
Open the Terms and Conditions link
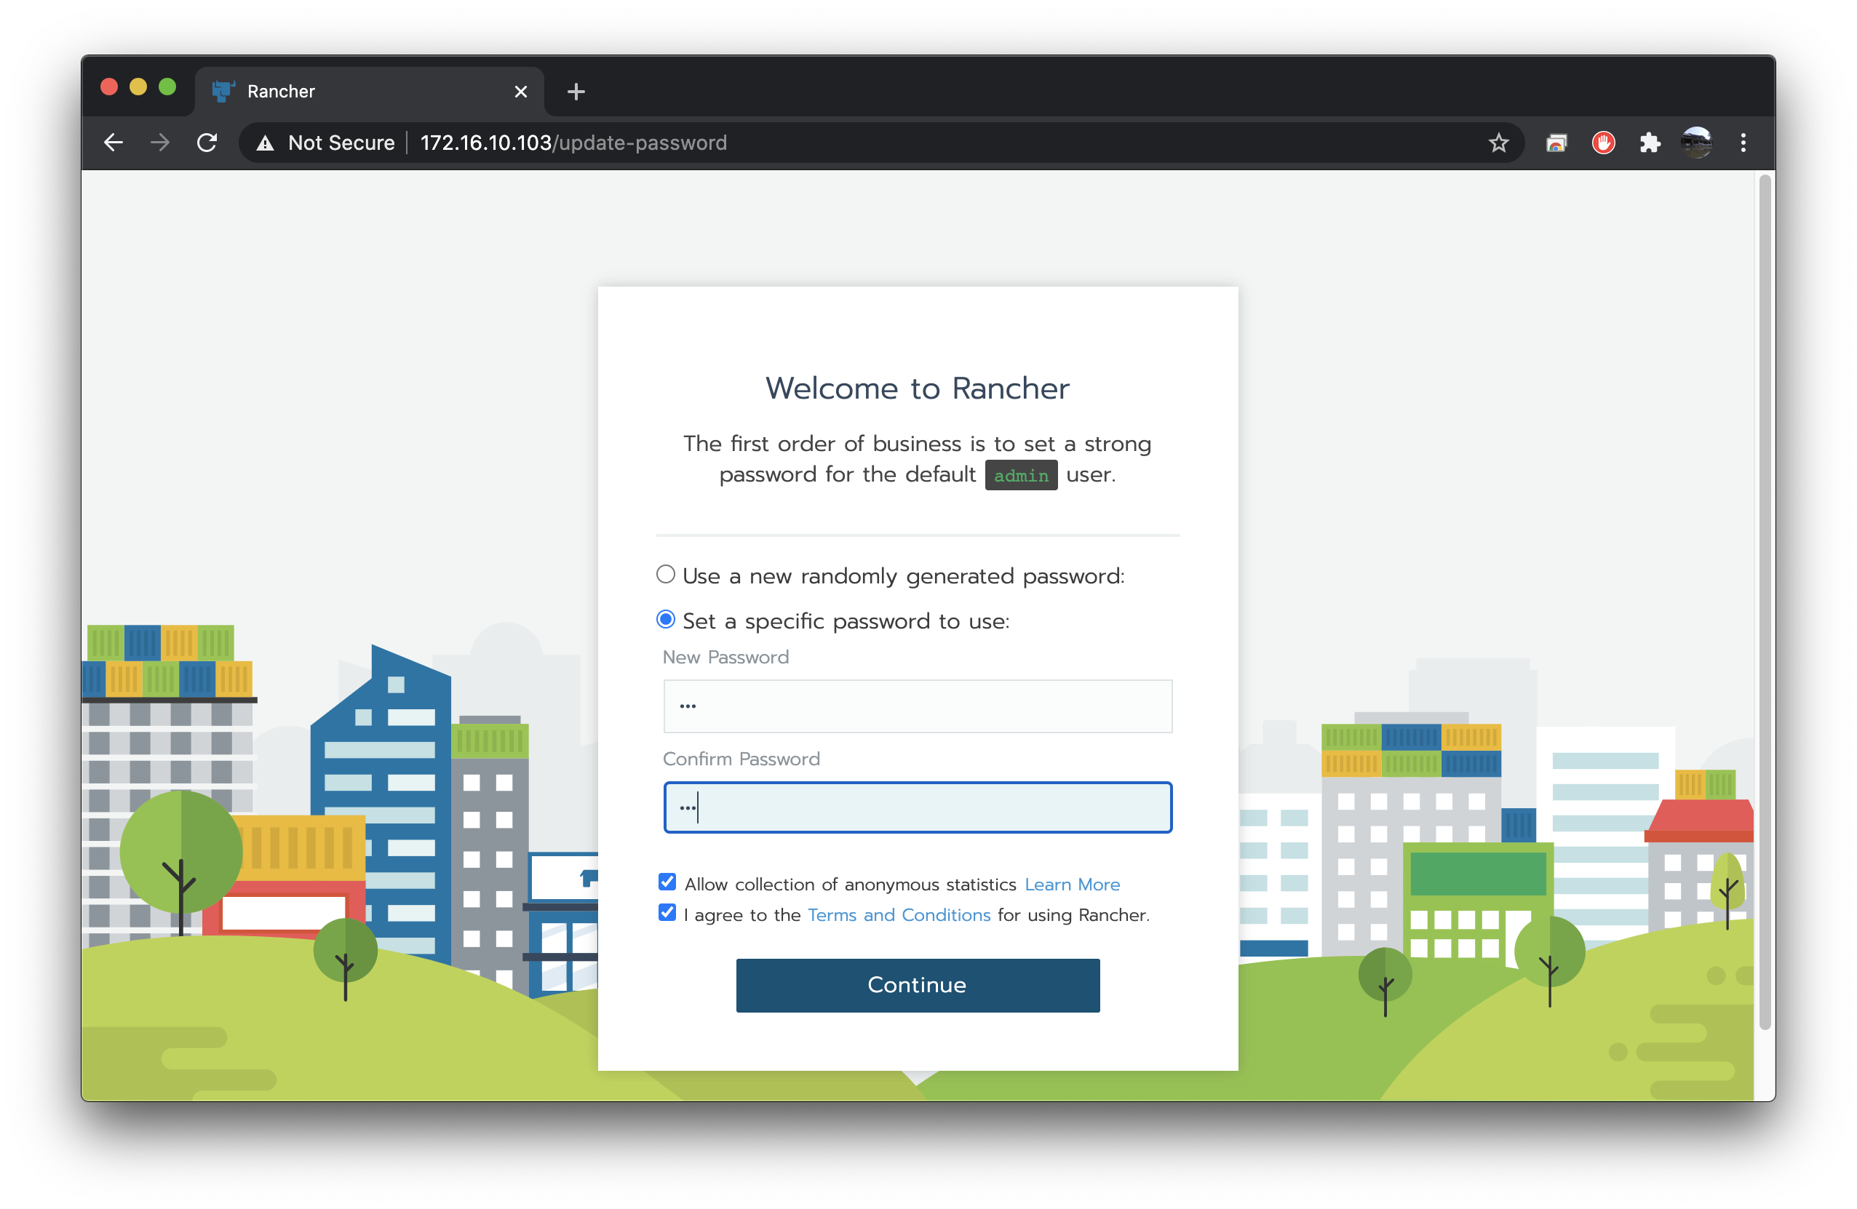pyautogui.click(x=898, y=915)
